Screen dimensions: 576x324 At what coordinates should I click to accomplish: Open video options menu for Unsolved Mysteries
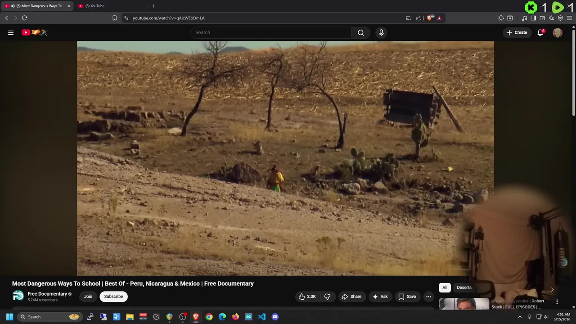(557, 302)
